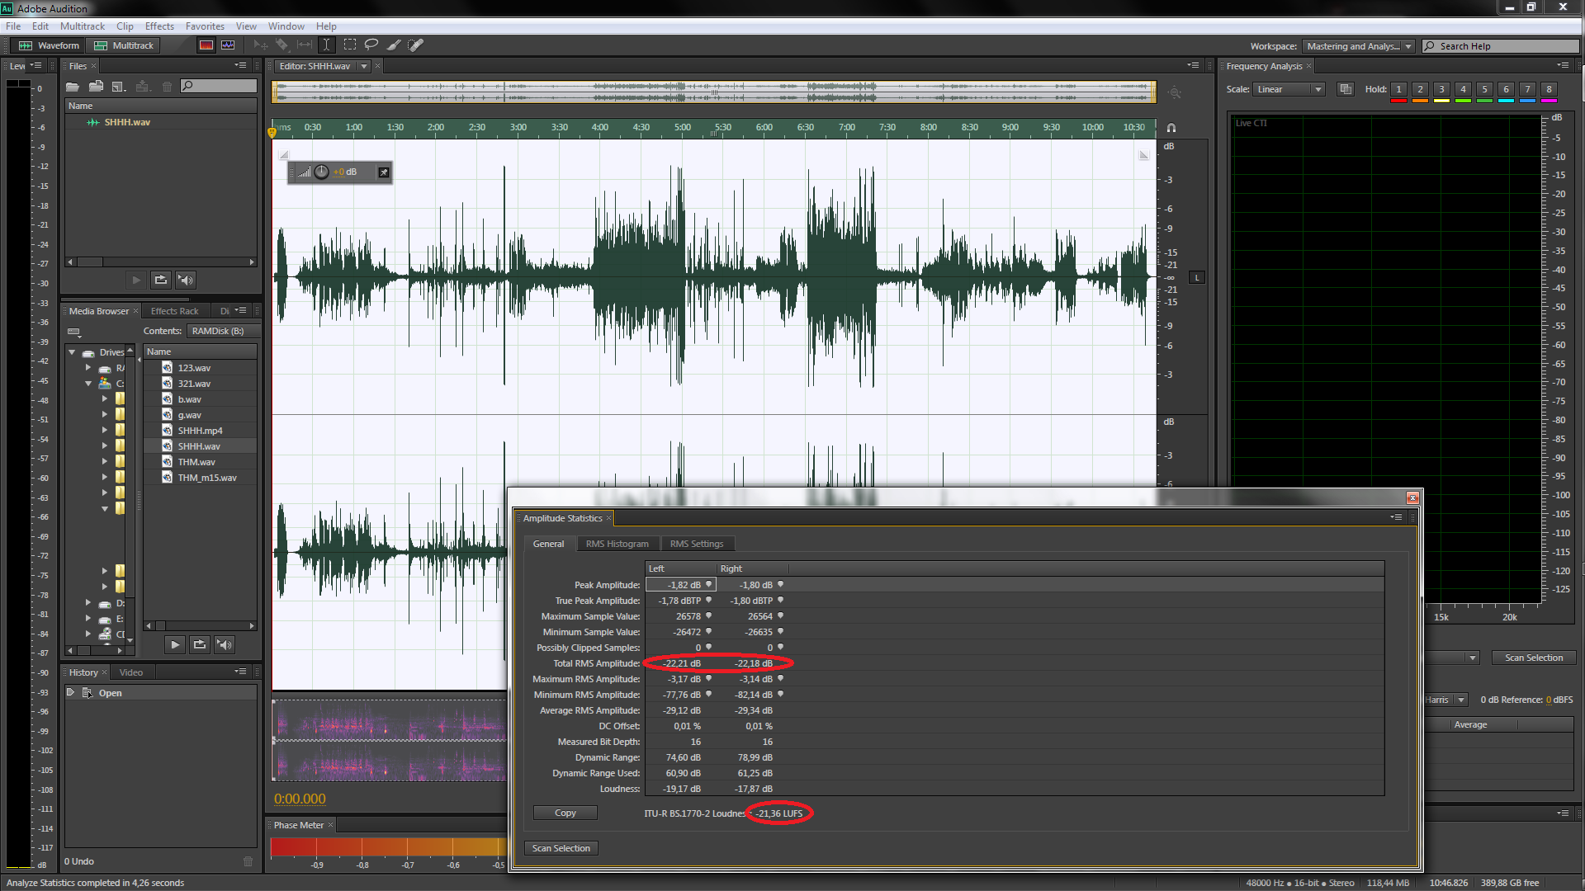Click the Peak Amplitude left value -1,82 dB
The width and height of the screenshot is (1585, 891).
click(681, 585)
